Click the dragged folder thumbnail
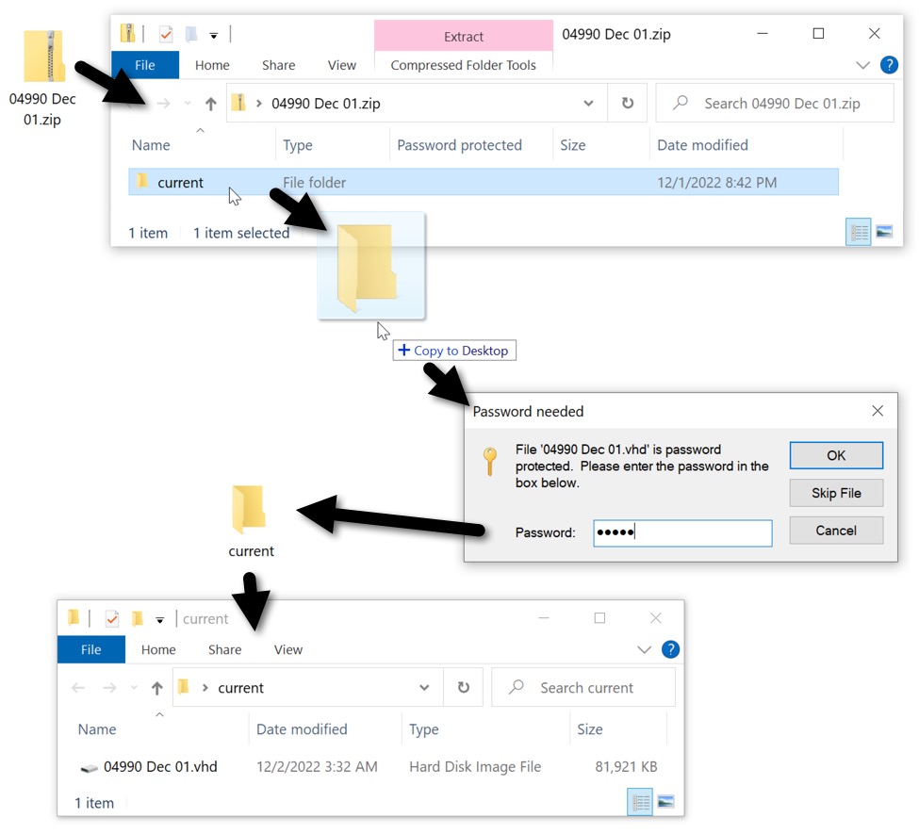Image resolution: width=919 pixels, height=834 pixels. pos(370,267)
